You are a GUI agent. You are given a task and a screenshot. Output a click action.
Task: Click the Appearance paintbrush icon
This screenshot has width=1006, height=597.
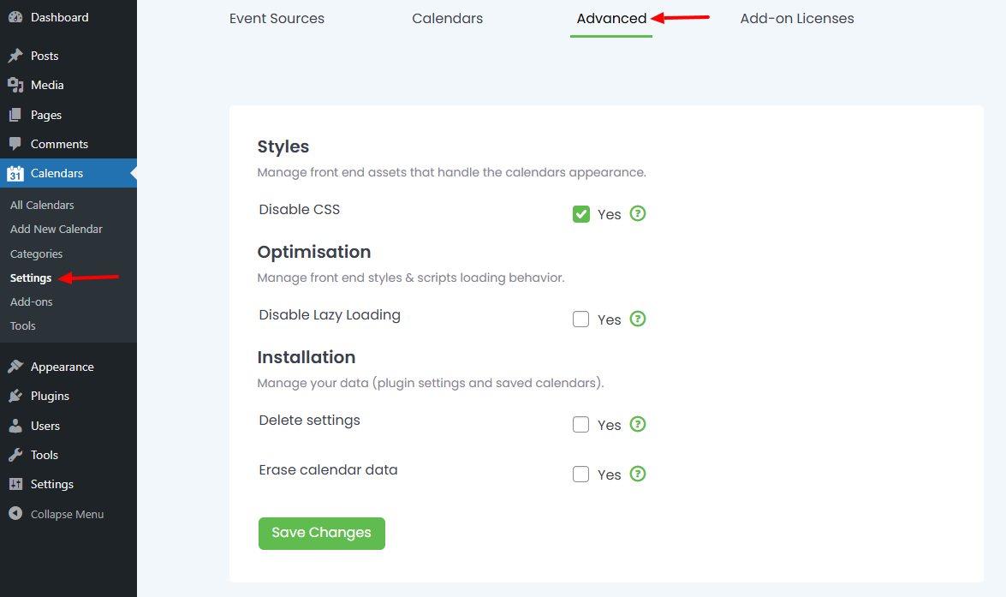click(x=15, y=367)
